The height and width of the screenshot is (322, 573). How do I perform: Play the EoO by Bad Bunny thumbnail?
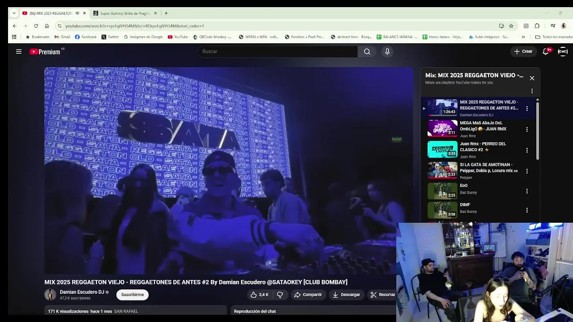(442, 191)
